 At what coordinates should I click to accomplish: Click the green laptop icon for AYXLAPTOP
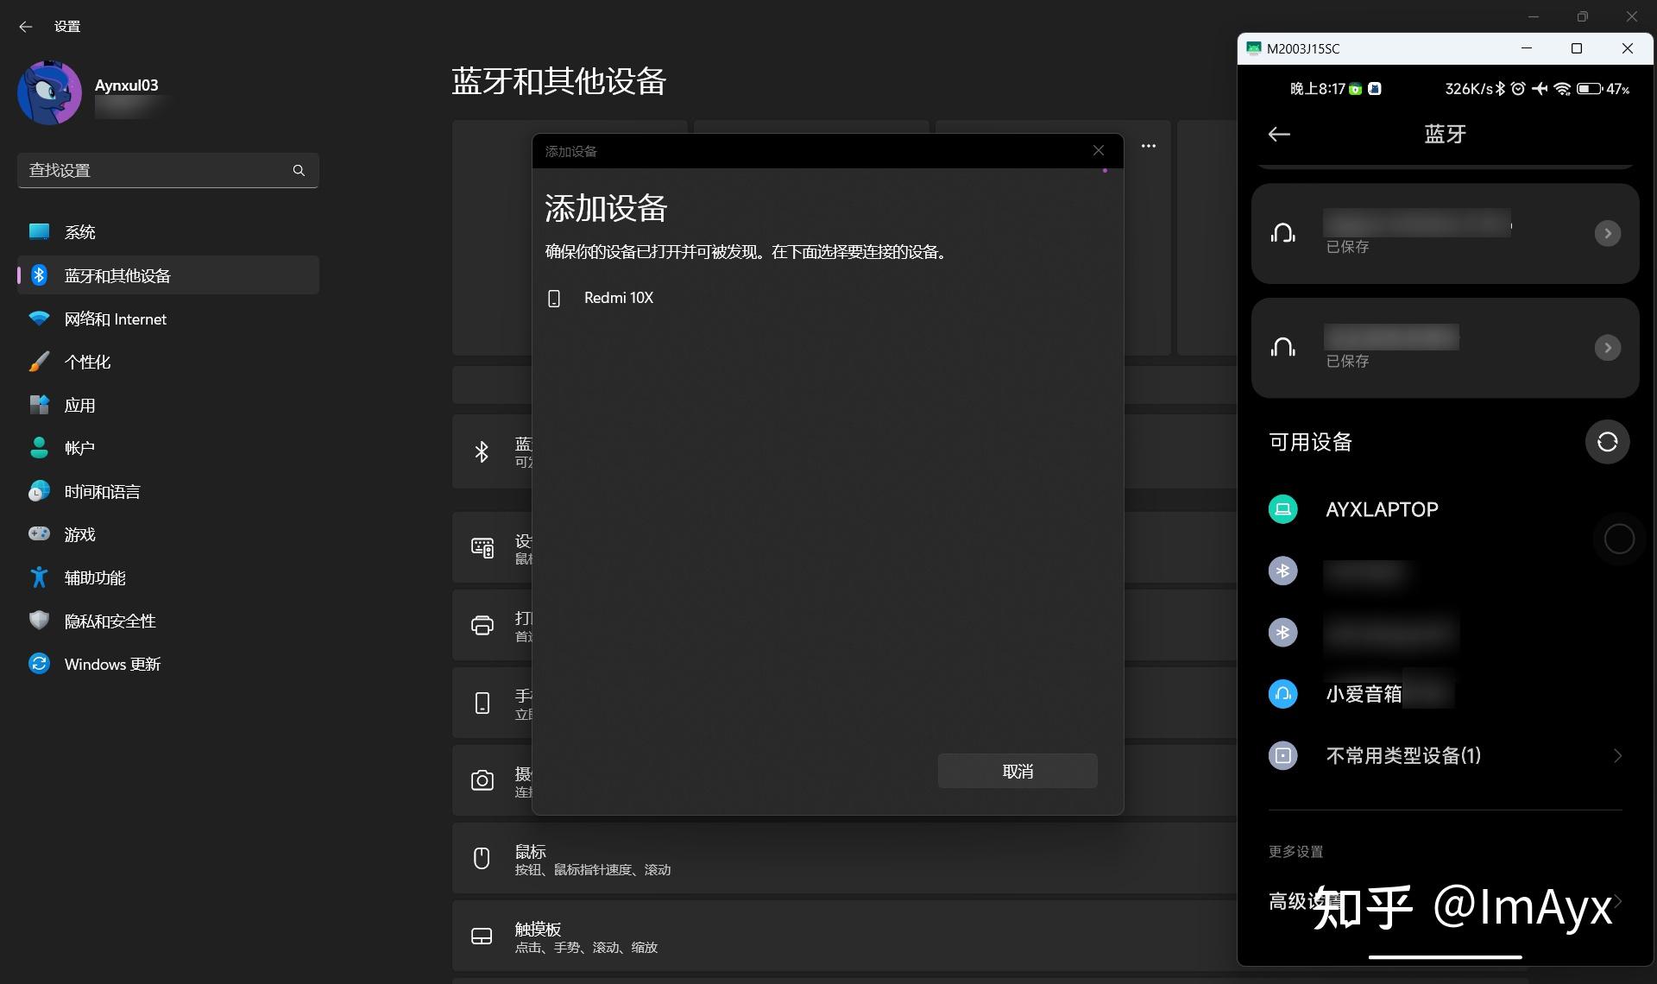(x=1282, y=509)
